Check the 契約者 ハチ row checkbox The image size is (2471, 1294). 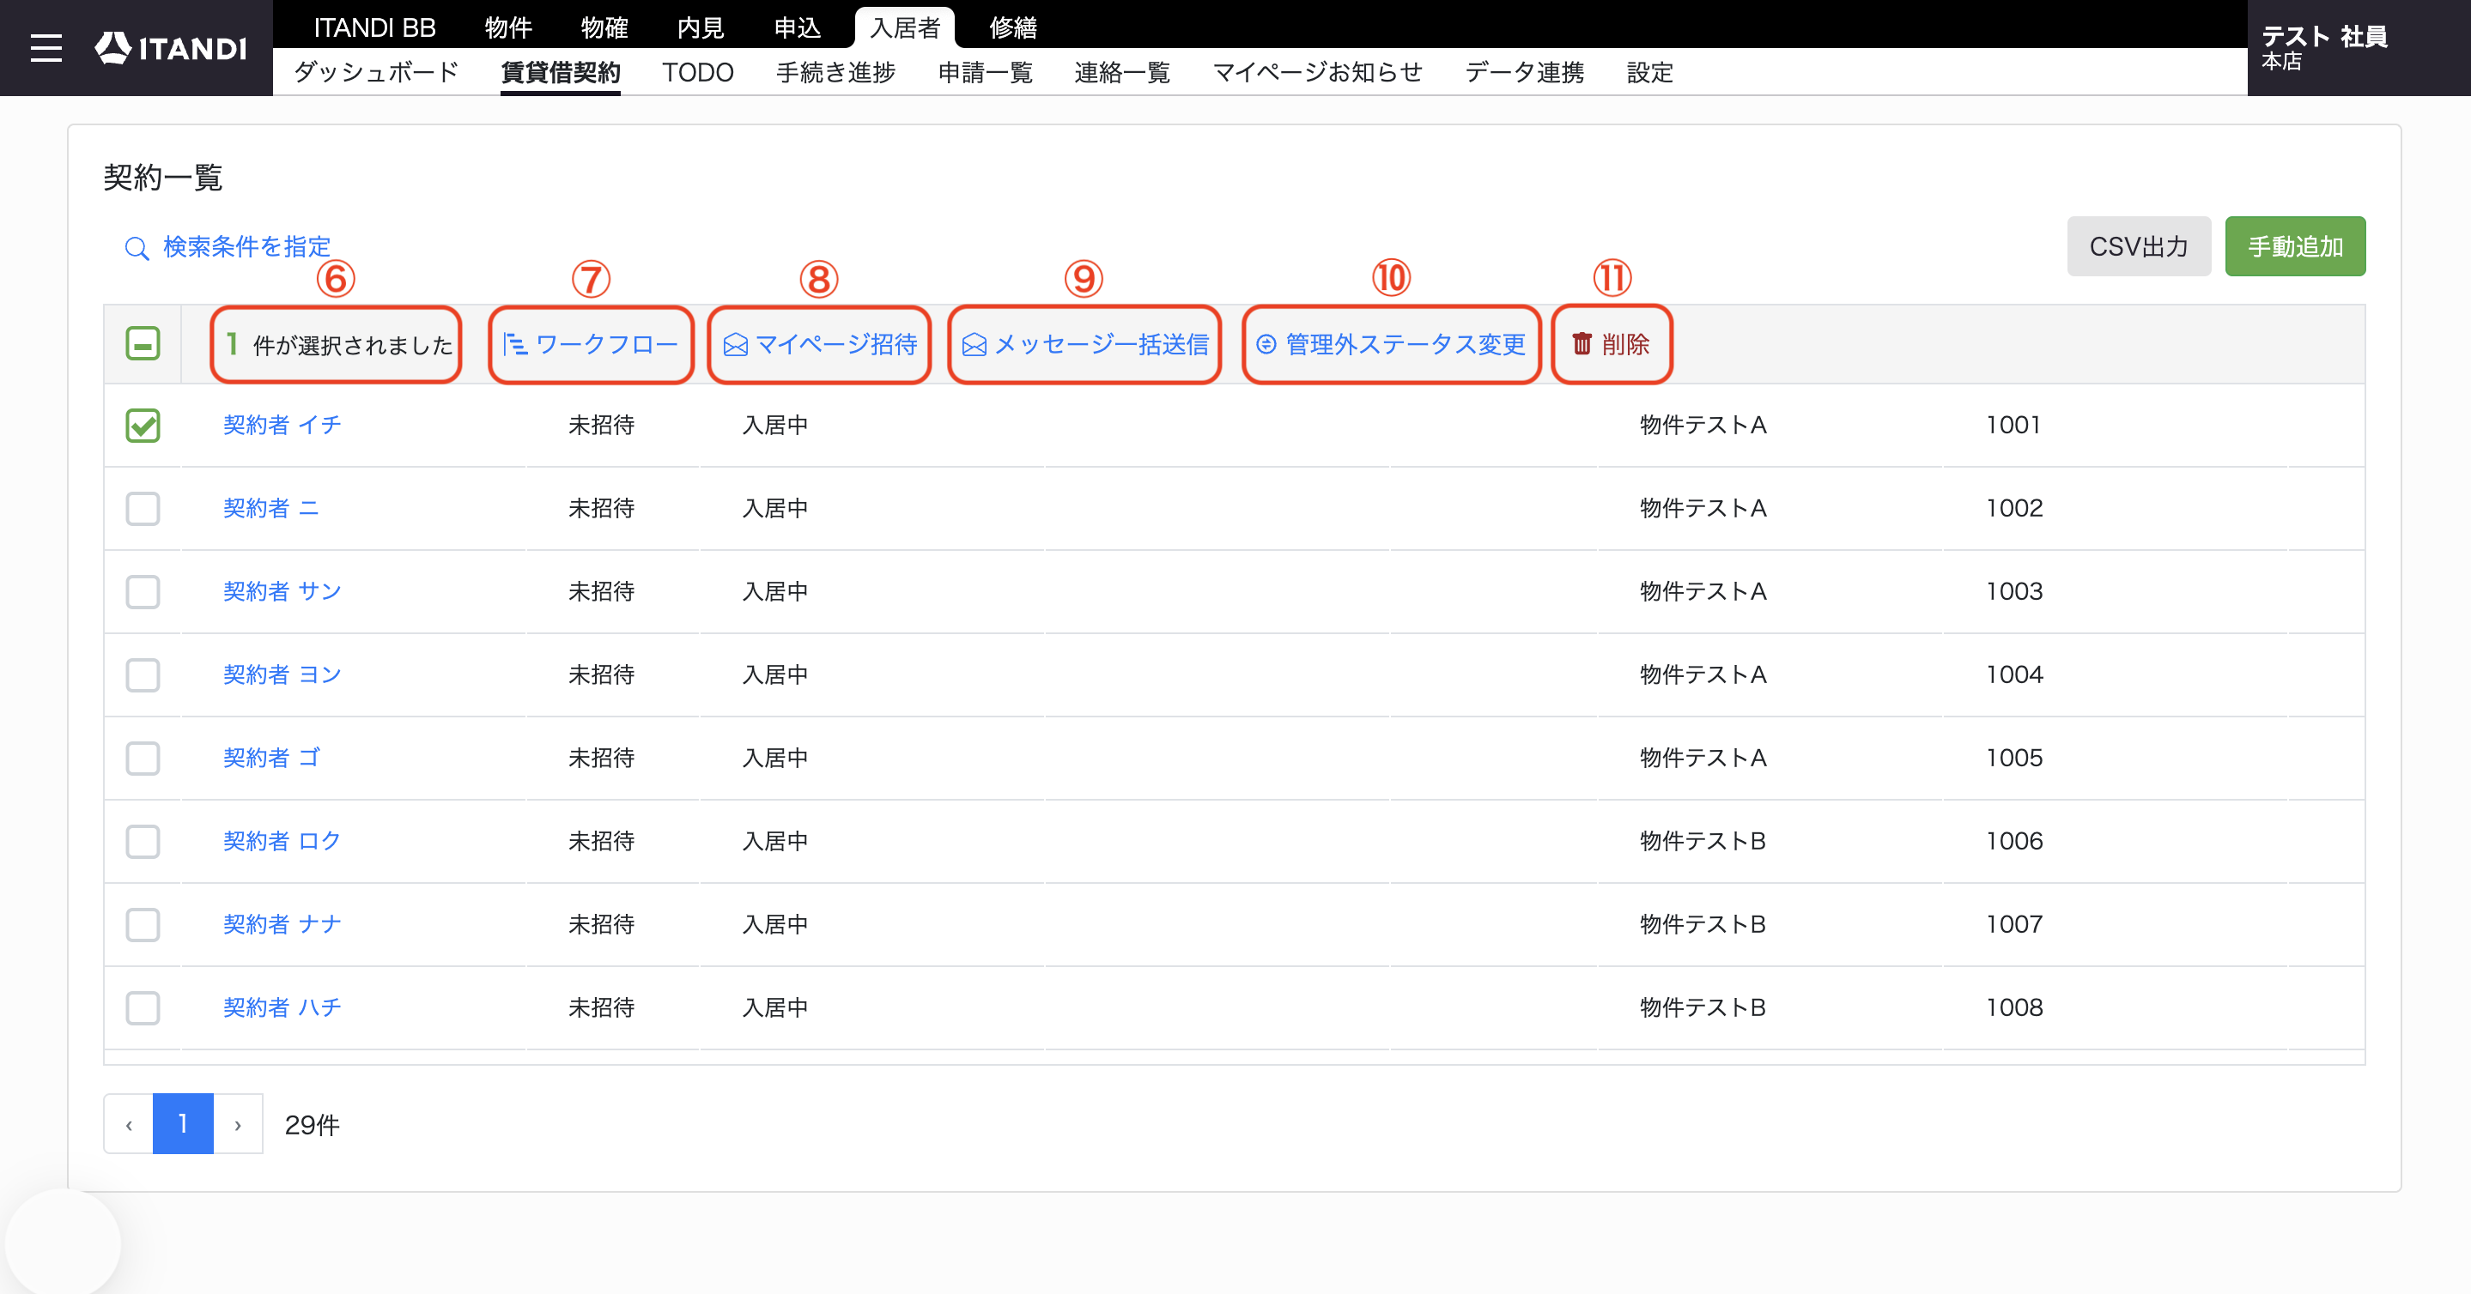pos(143,1008)
